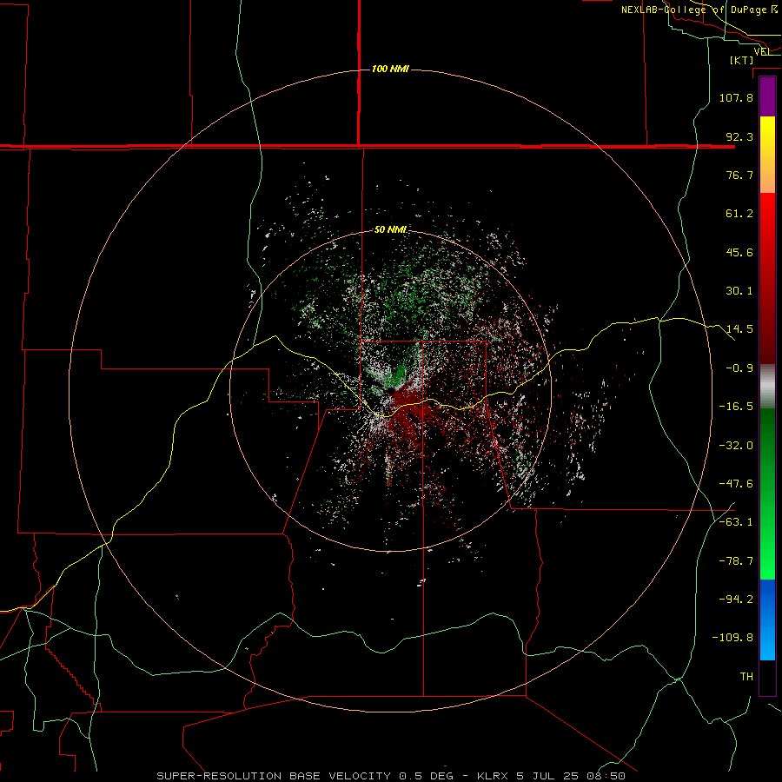This screenshot has width=782, height=782.
Task: Click the 100 NMI range ring label
Action: [x=390, y=69]
